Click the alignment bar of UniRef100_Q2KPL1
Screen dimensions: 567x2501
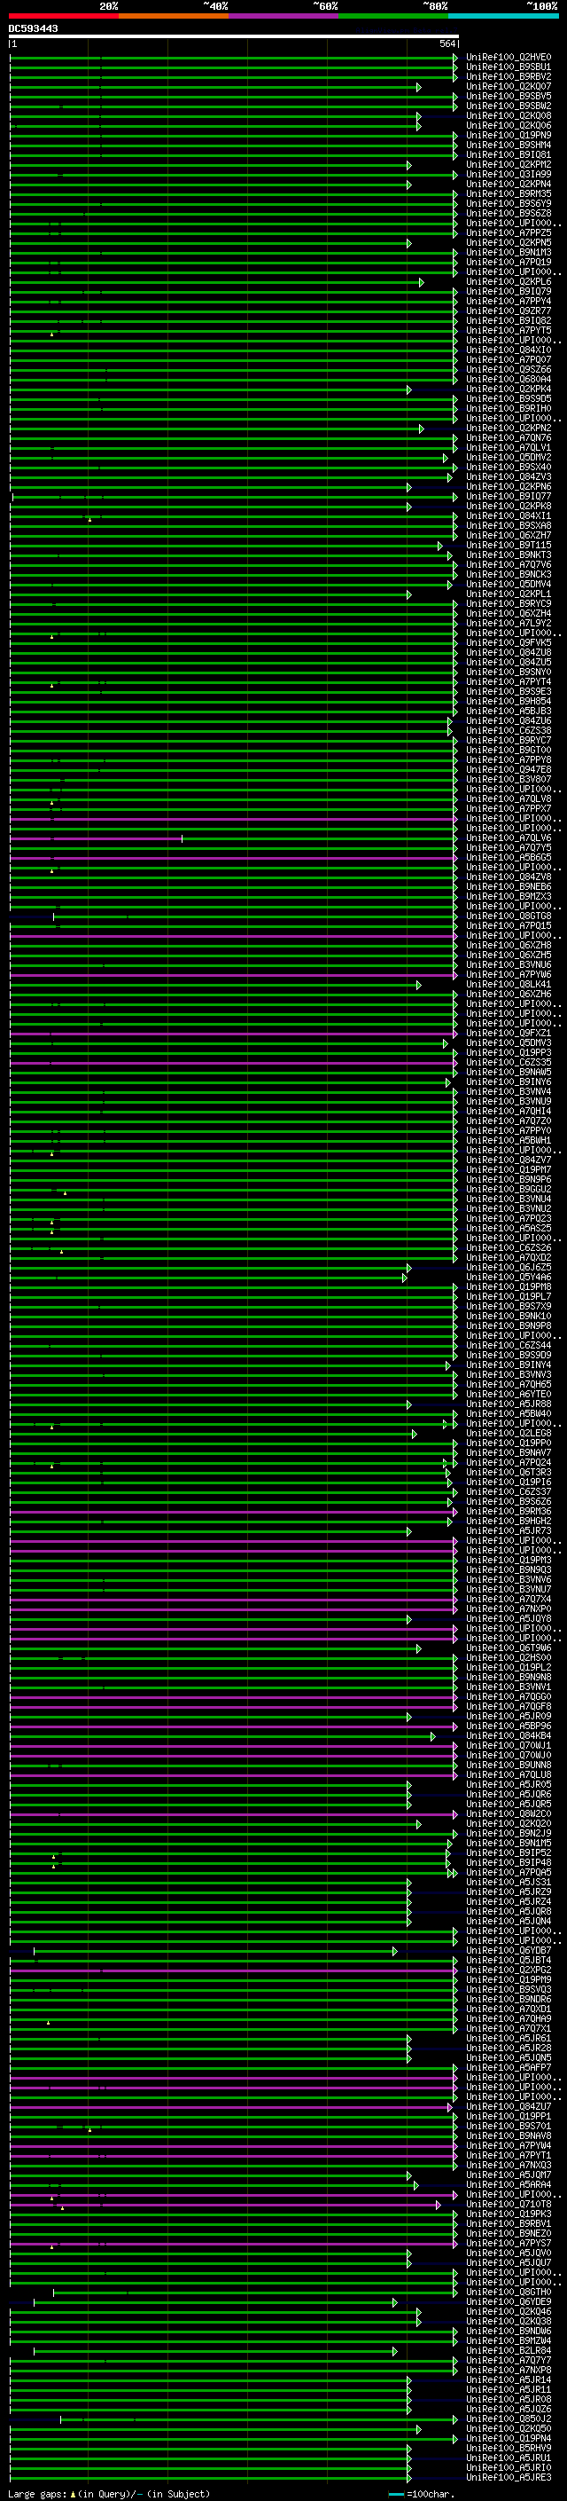tap(210, 594)
